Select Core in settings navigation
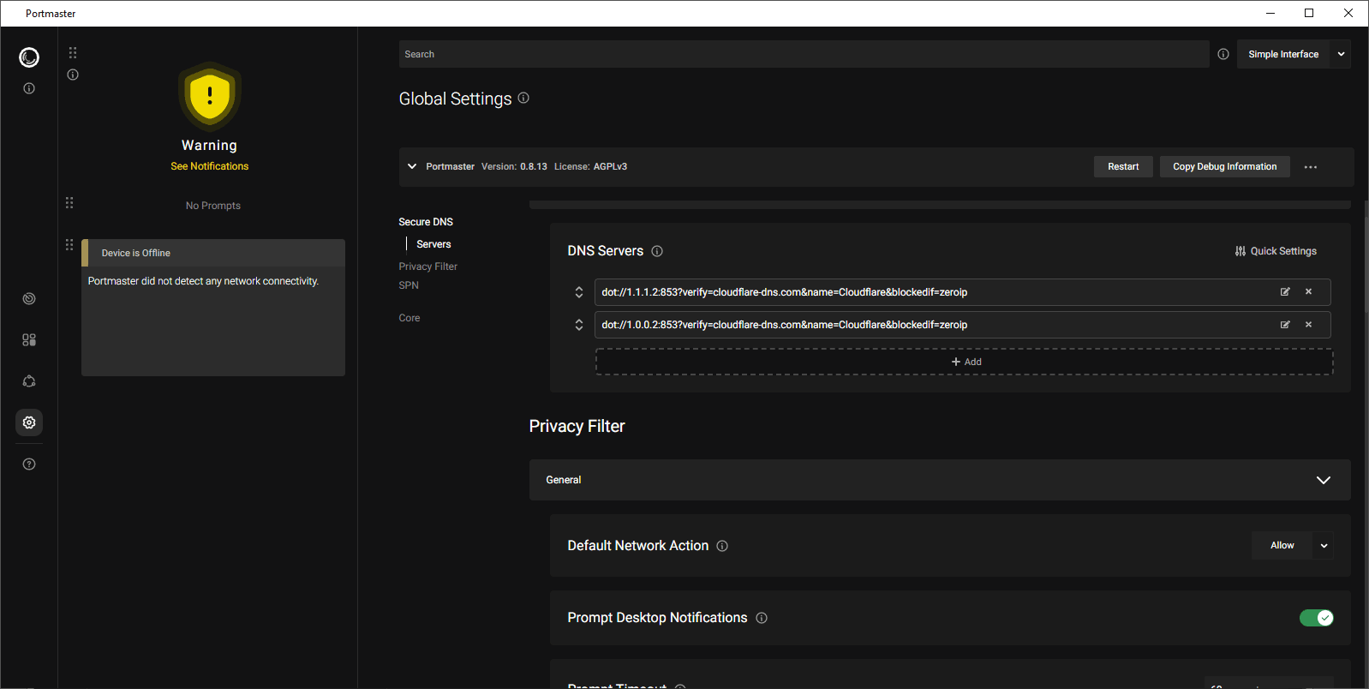The width and height of the screenshot is (1369, 689). [x=410, y=318]
